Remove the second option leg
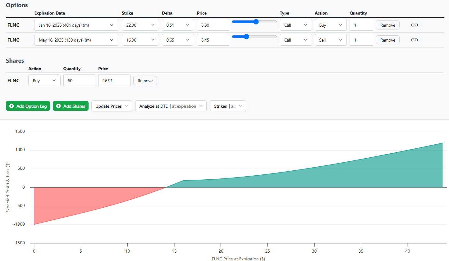Viewport: 449px width, 261px height. (387, 40)
